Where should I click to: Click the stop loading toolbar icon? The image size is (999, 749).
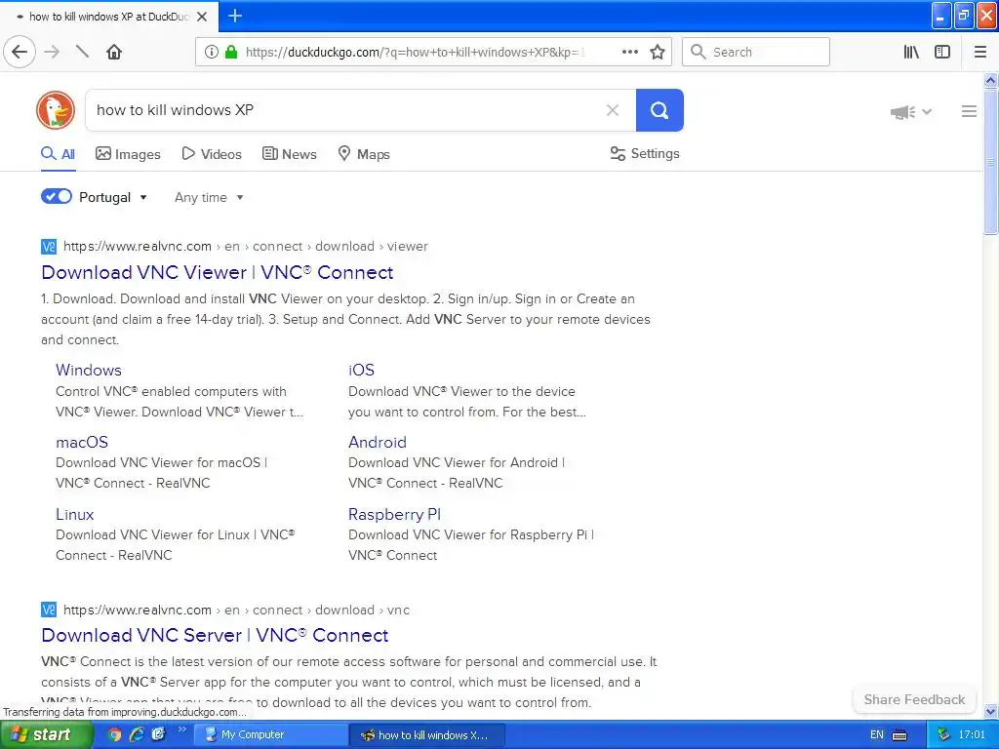pos(82,52)
